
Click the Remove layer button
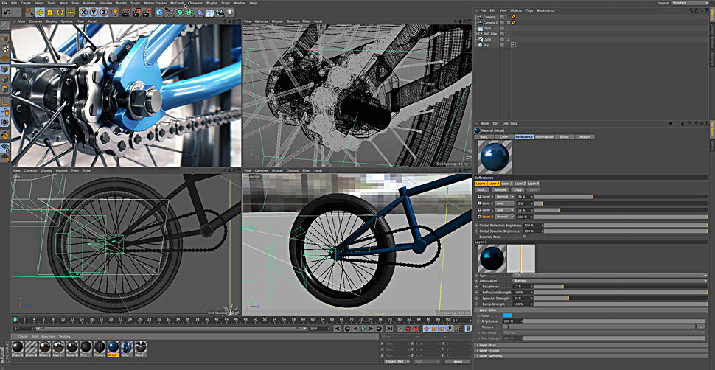[x=500, y=189]
